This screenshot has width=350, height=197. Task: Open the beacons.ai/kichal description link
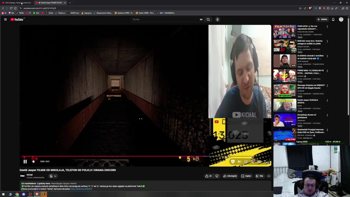(x=81, y=189)
